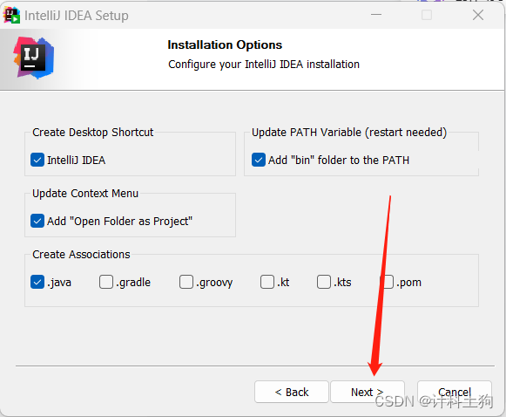
Task: Check the .kt association box
Action: tap(267, 282)
